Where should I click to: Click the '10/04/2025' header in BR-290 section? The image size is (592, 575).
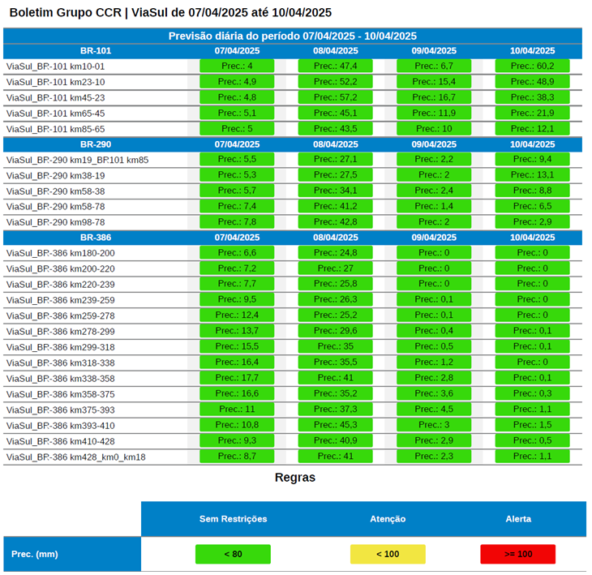click(x=532, y=144)
